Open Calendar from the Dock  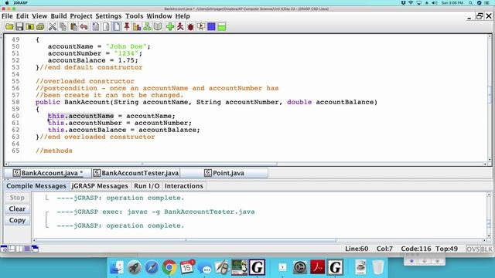pos(187,268)
